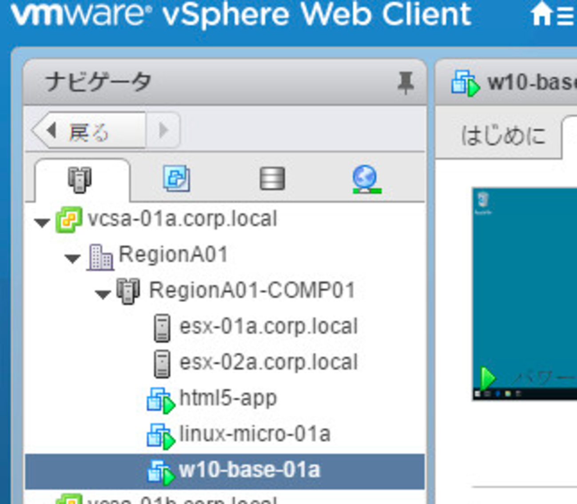Click linux-micro-01a VM icon
This screenshot has width=577, height=504.
pos(161,436)
